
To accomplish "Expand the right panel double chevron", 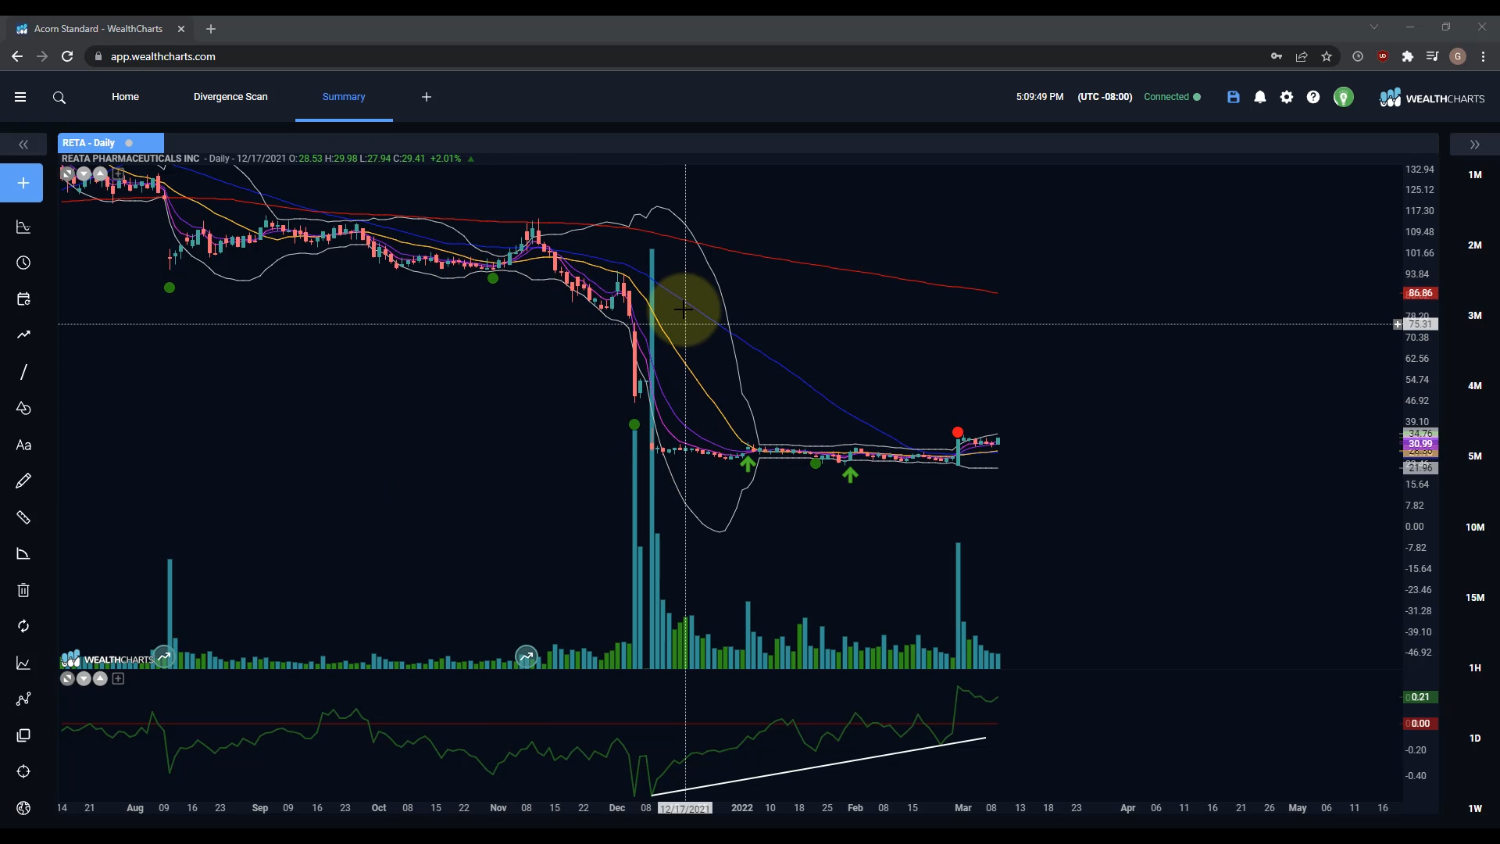I will 1474,145.
